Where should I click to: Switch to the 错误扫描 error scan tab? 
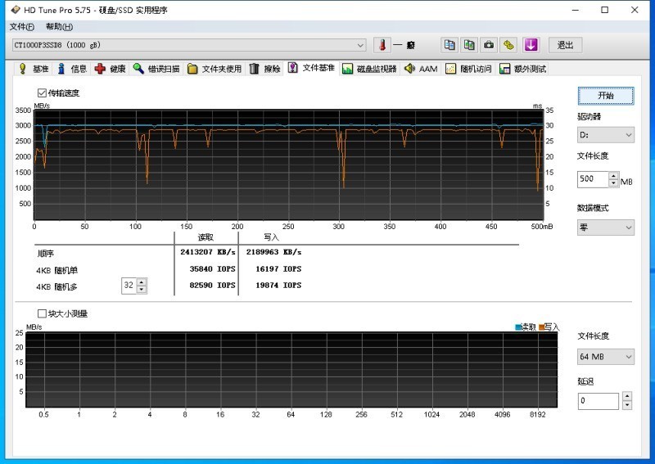pyautogui.click(x=156, y=69)
